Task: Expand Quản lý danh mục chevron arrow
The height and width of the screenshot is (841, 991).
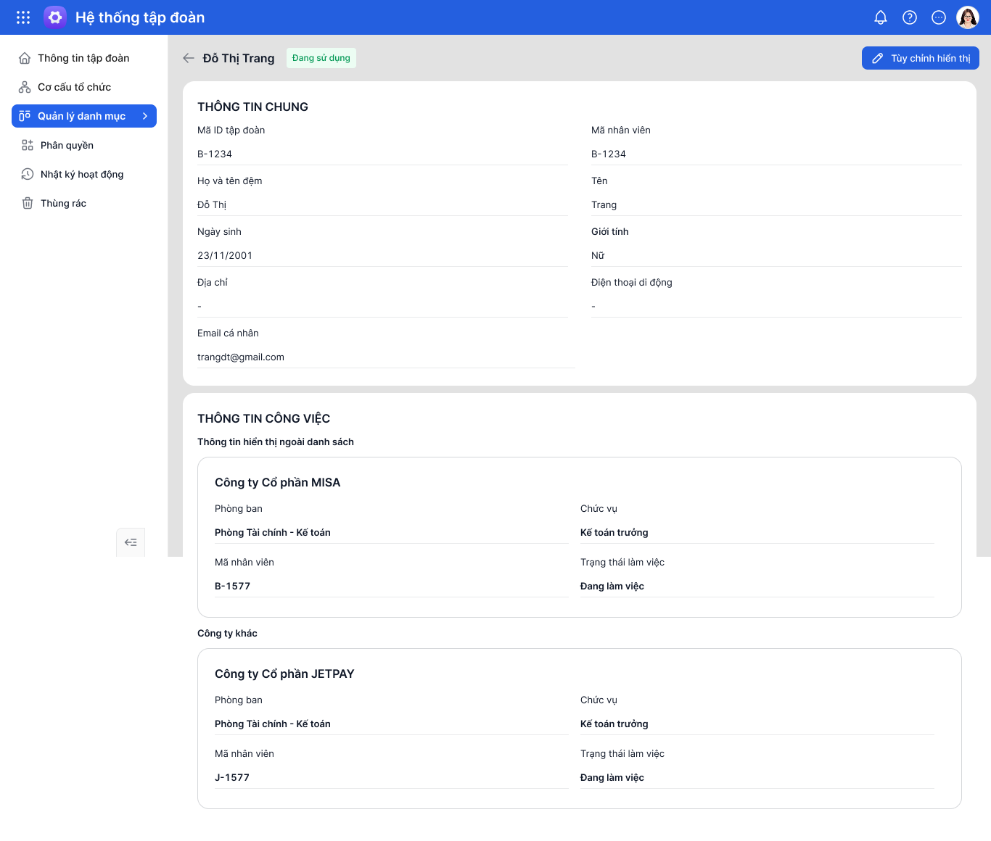Action: point(145,116)
